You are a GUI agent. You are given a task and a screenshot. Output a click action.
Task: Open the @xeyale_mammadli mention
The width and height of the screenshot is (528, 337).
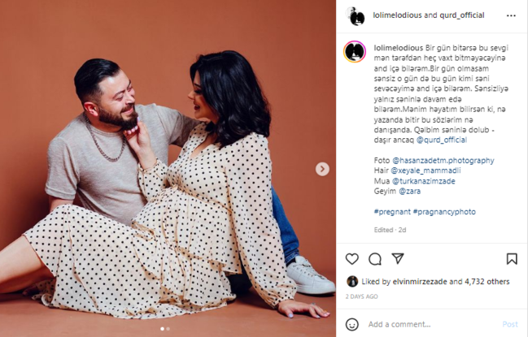[425, 171]
